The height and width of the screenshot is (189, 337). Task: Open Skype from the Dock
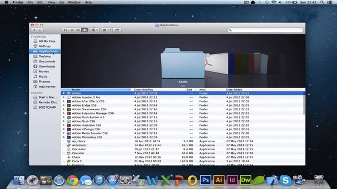click(x=285, y=180)
